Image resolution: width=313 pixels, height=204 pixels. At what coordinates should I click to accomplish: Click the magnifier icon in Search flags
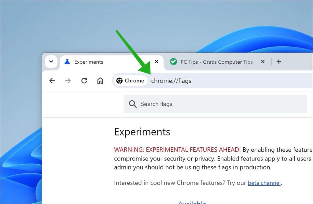[133, 104]
